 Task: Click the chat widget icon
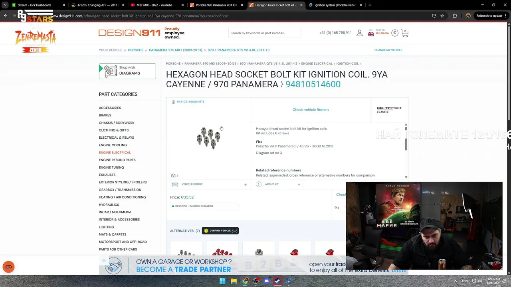pyautogui.click(x=8, y=267)
